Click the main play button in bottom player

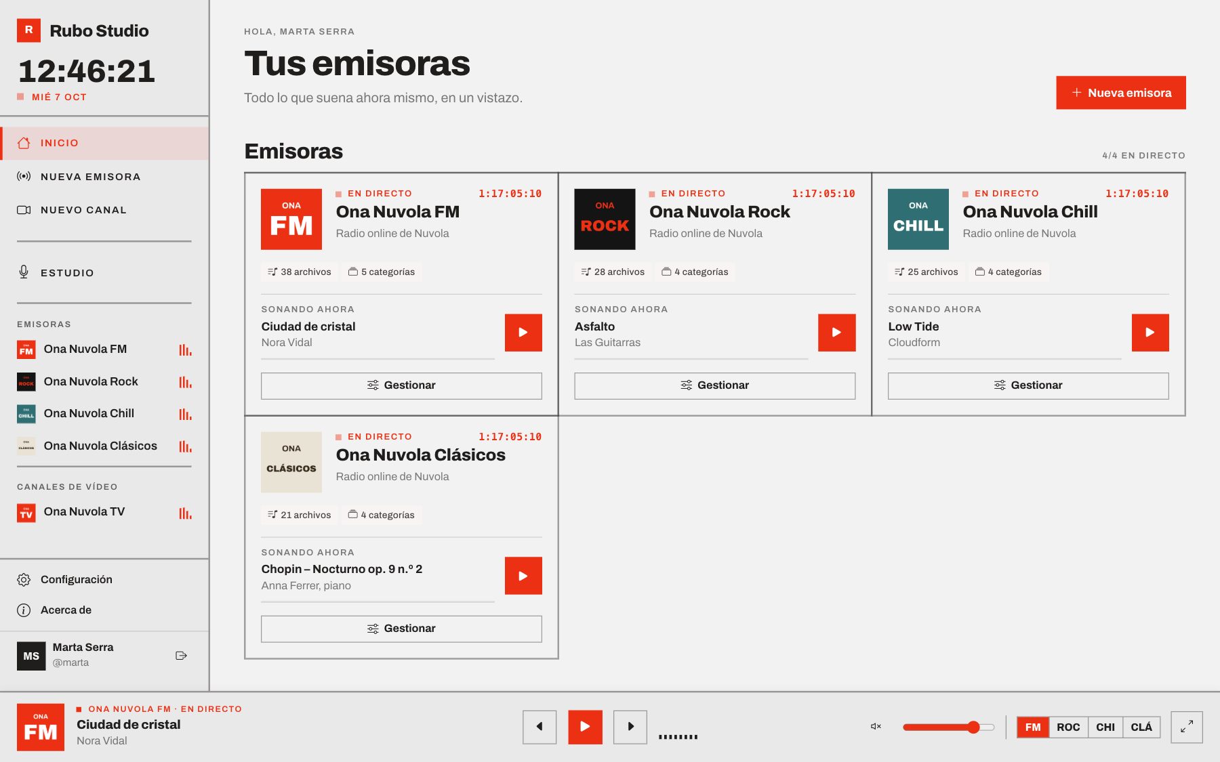coord(585,727)
